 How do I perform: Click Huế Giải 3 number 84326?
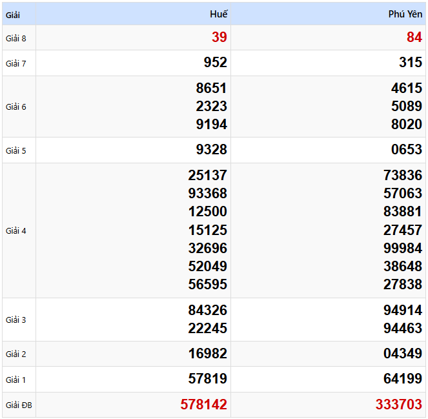tap(207, 311)
